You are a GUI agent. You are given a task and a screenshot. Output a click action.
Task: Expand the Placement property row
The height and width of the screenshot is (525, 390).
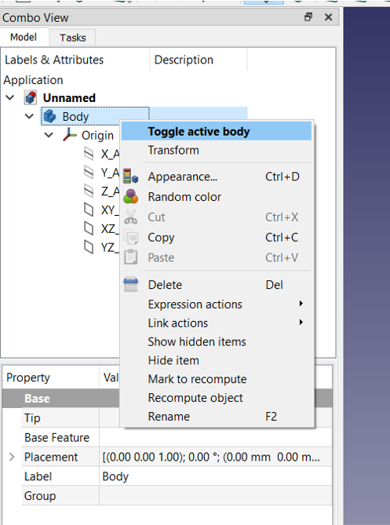point(12,457)
